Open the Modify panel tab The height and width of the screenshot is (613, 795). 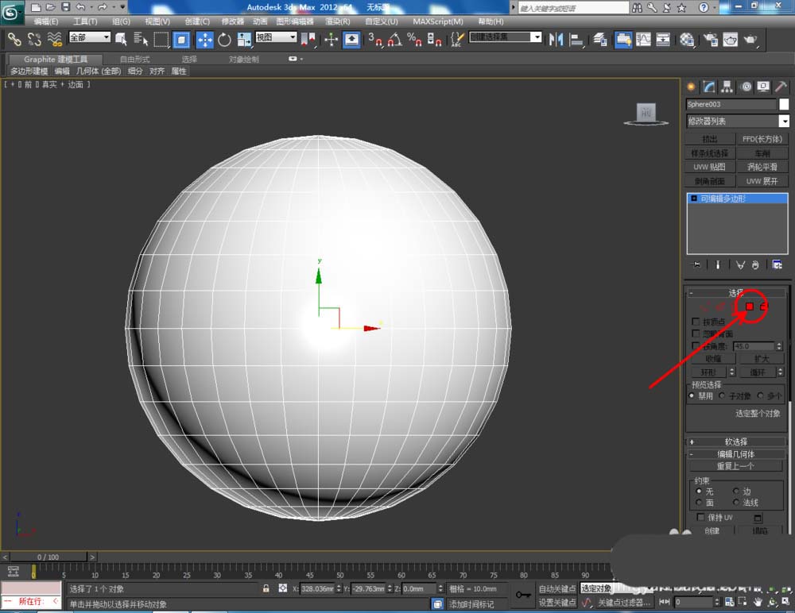click(x=708, y=87)
